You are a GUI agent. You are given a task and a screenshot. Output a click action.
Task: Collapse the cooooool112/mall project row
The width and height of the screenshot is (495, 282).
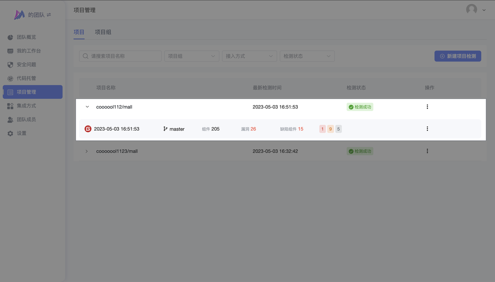[x=87, y=107]
